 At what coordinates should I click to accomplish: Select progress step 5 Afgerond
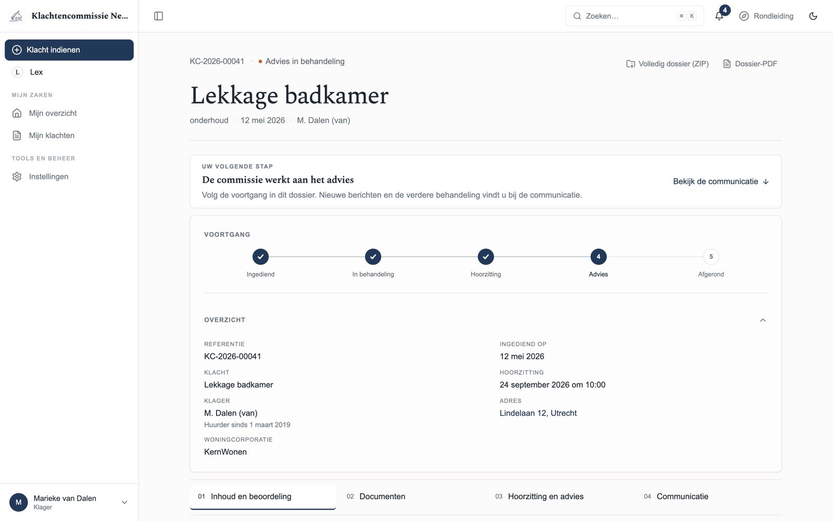(x=711, y=256)
